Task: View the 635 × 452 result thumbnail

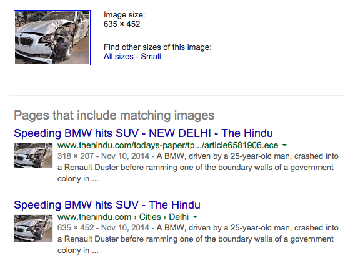Action: pos(33,228)
